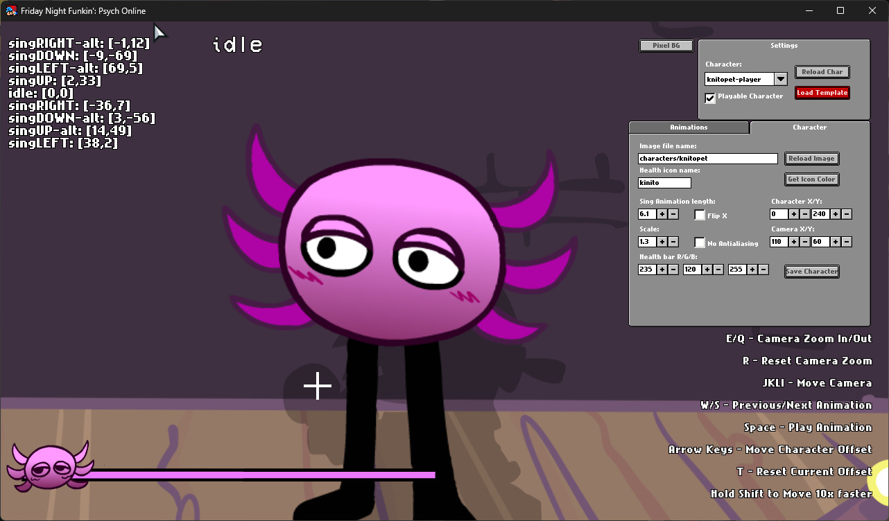Viewport: 889px width, 521px height.
Task: Click the Reload Image button
Action: pos(812,159)
